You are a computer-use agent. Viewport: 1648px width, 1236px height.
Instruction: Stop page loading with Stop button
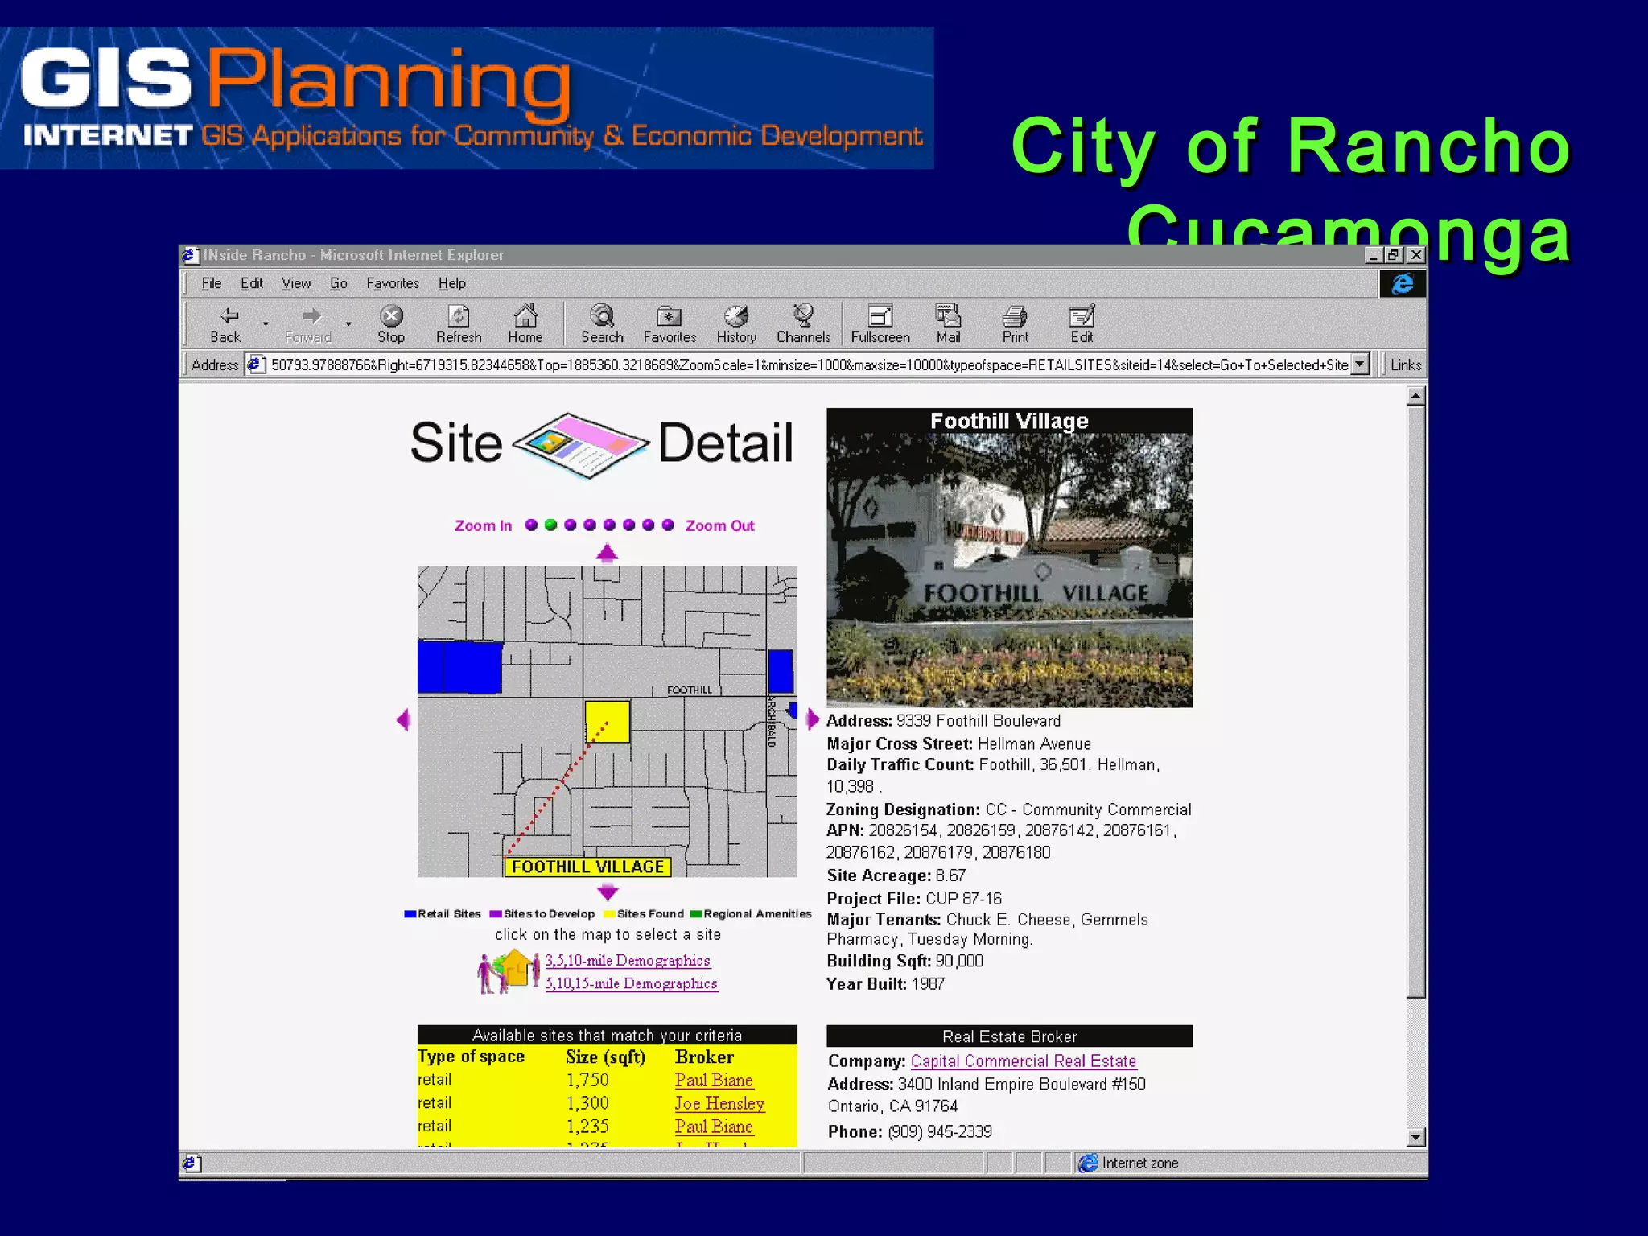[x=391, y=324]
